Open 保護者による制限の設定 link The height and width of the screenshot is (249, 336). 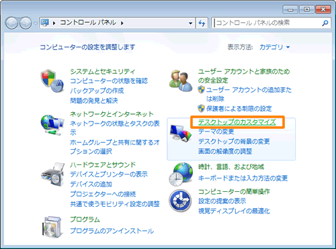pos(239,109)
